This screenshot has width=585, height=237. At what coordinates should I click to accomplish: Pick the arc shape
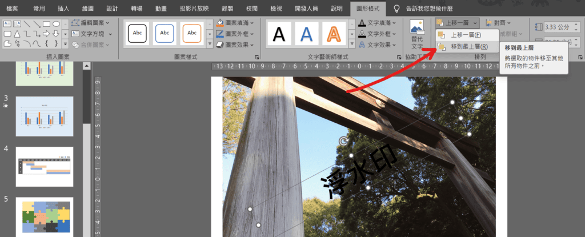(x=27, y=44)
